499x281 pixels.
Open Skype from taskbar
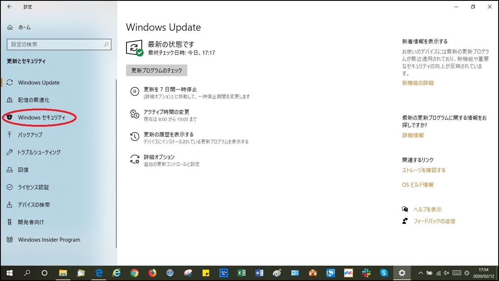click(x=384, y=273)
